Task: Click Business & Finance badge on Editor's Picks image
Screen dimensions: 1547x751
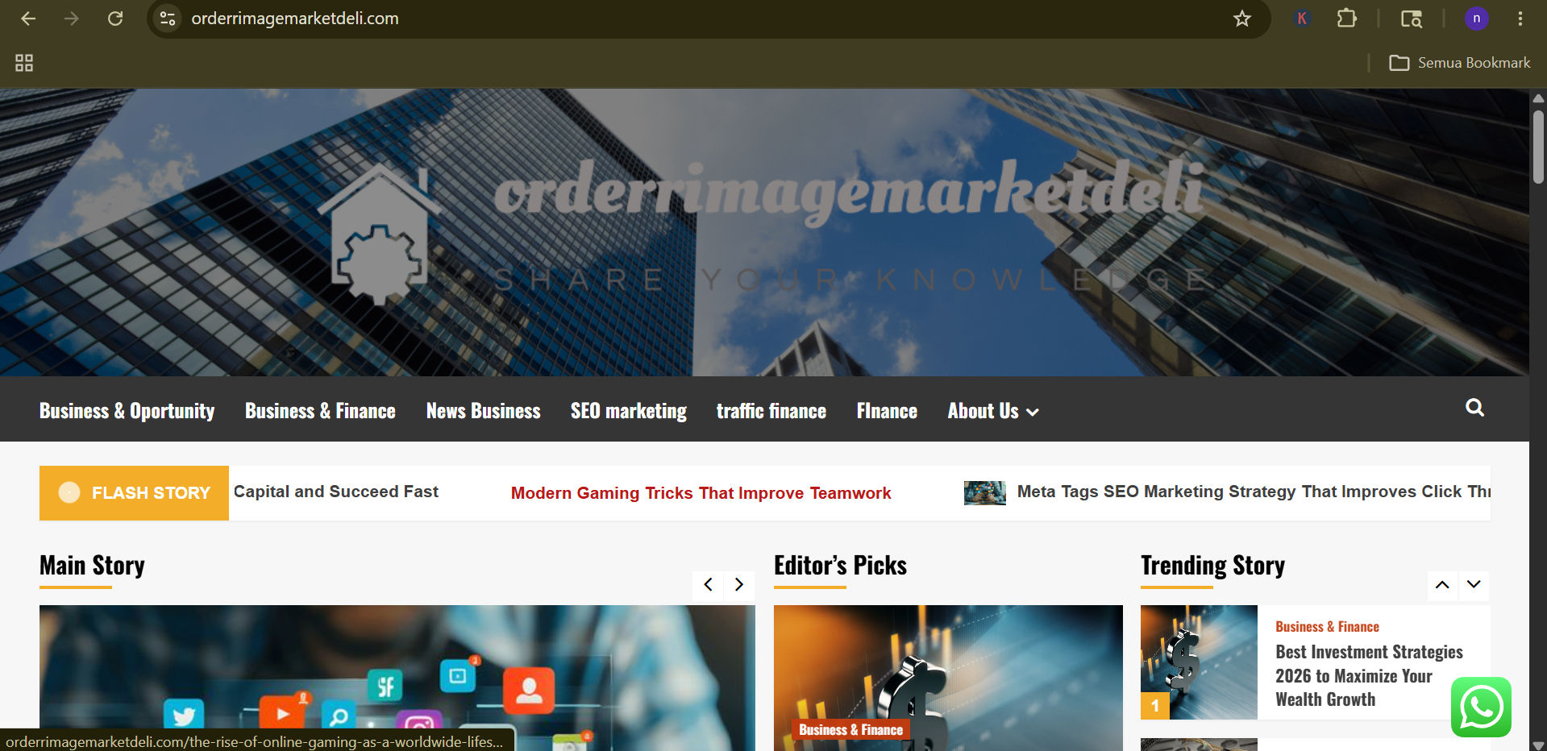Action: point(850,729)
